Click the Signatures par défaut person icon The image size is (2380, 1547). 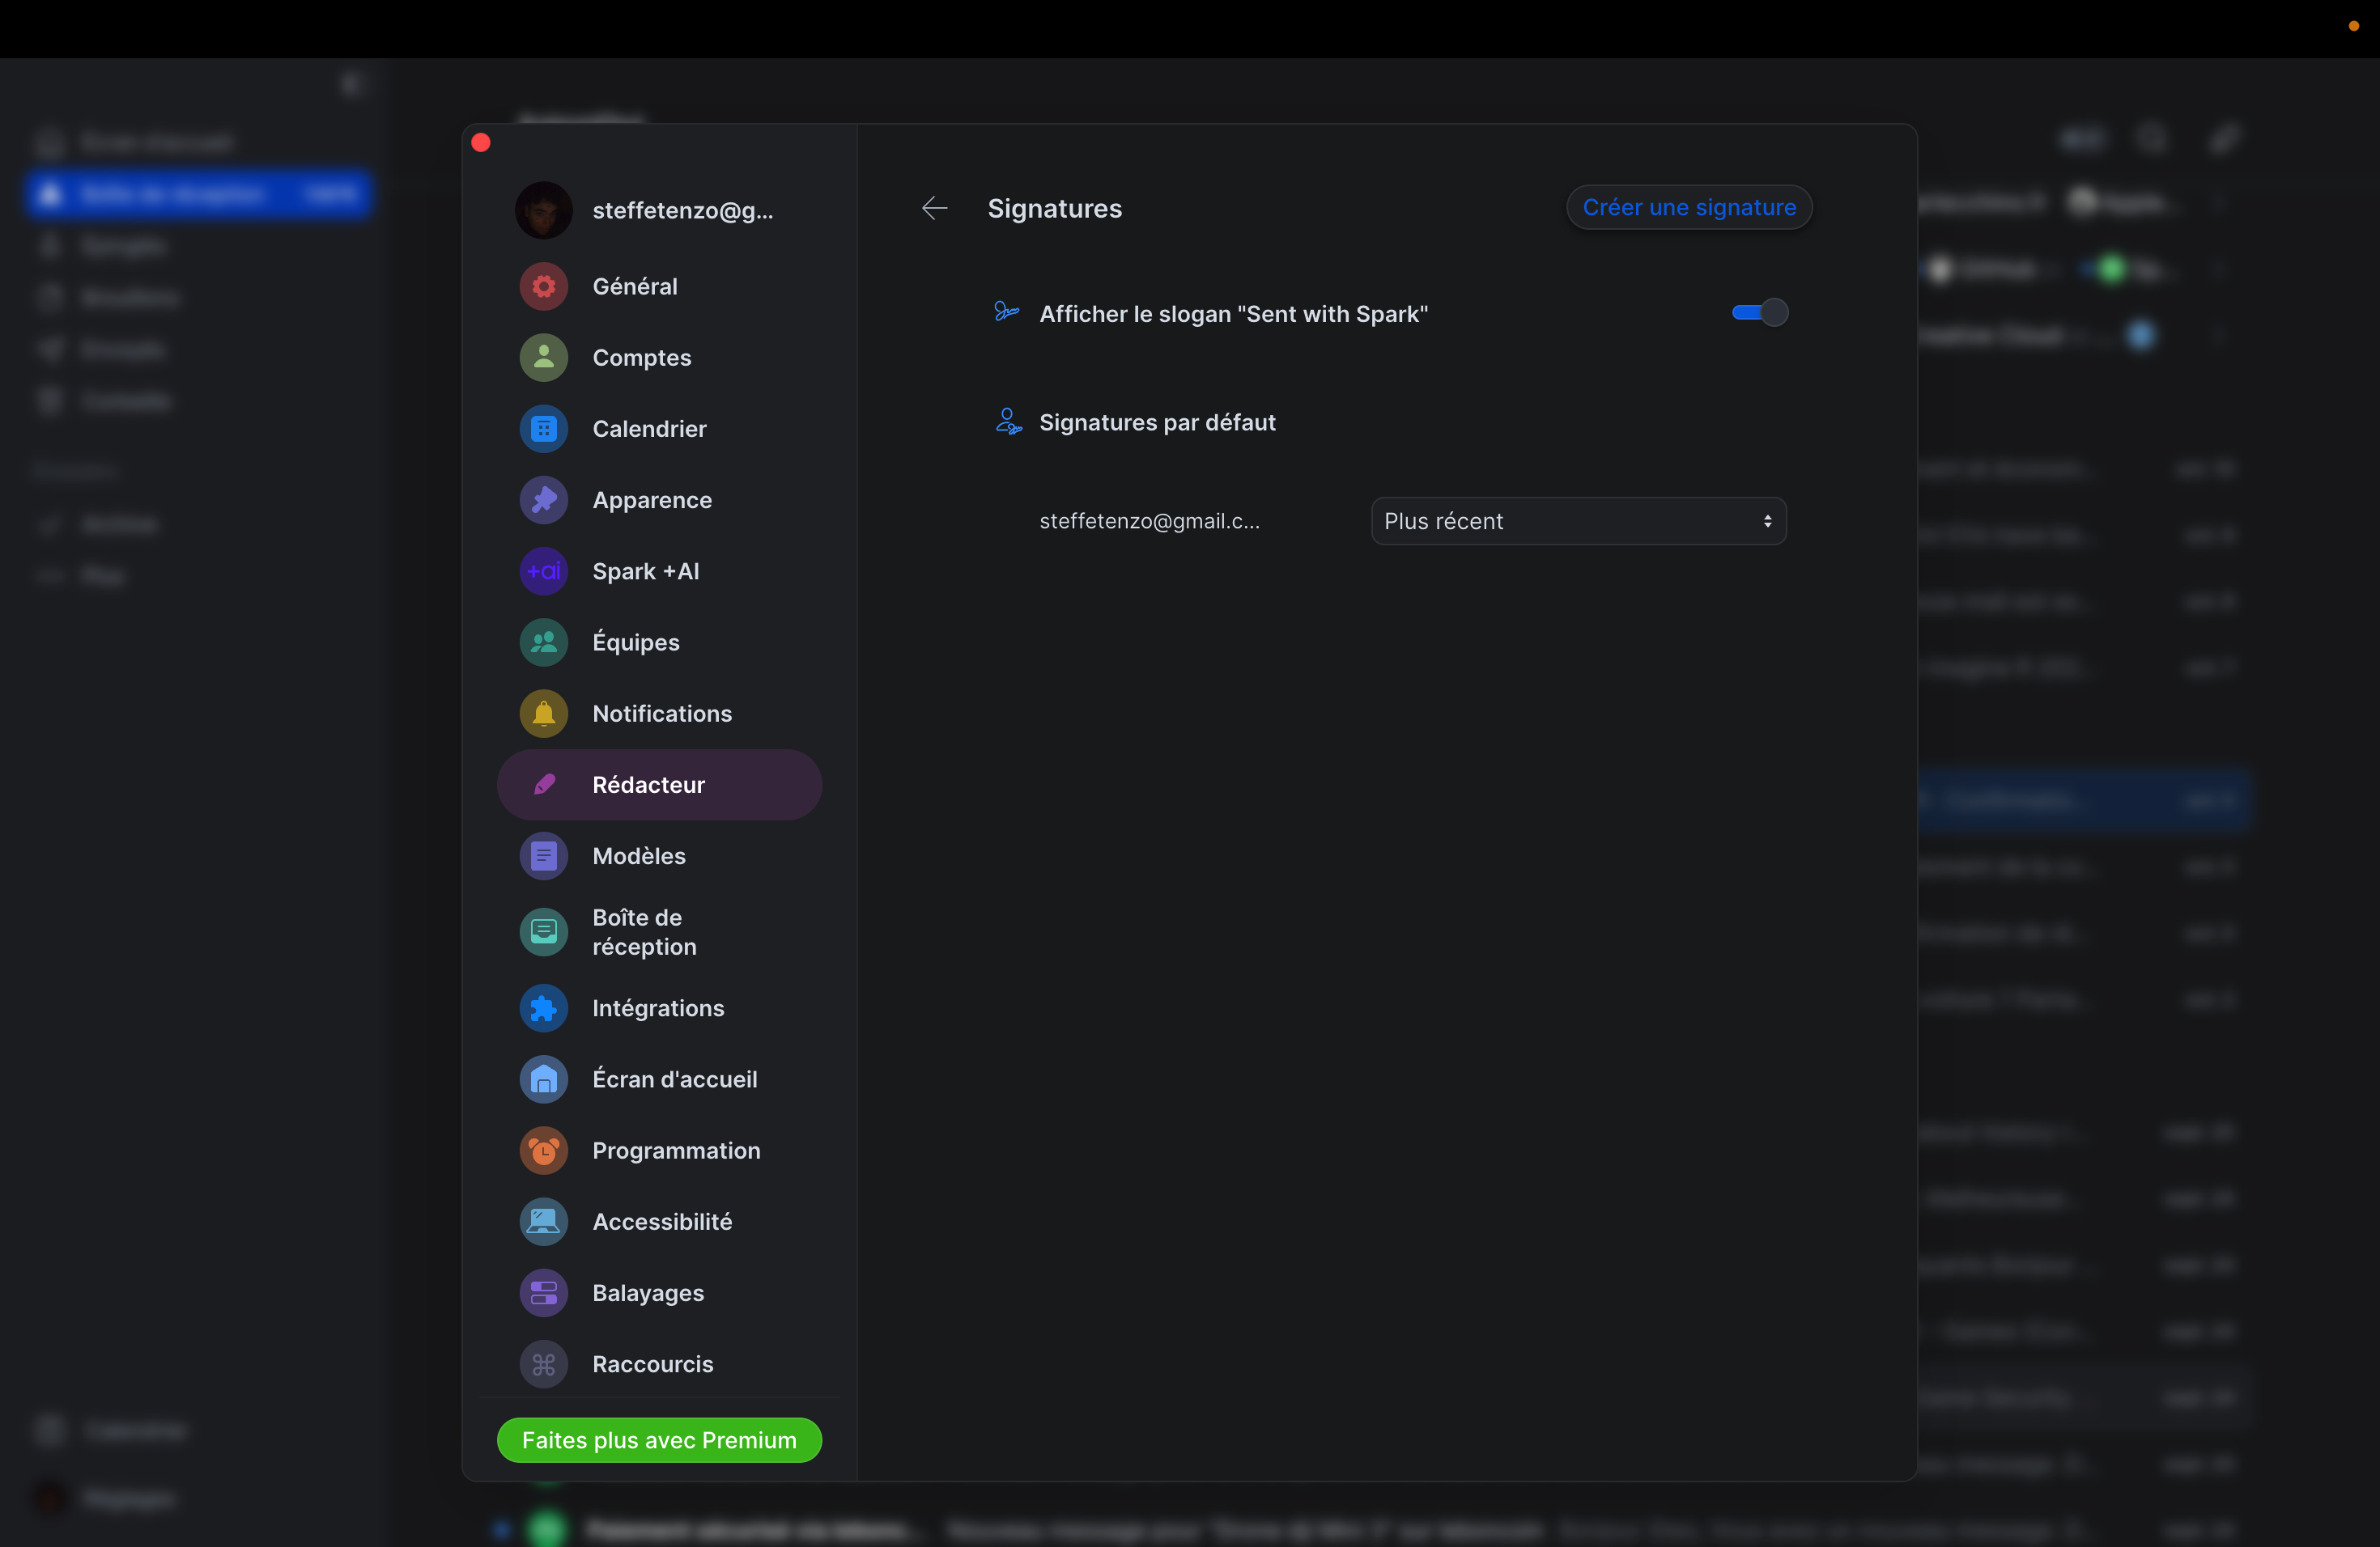tap(1008, 422)
